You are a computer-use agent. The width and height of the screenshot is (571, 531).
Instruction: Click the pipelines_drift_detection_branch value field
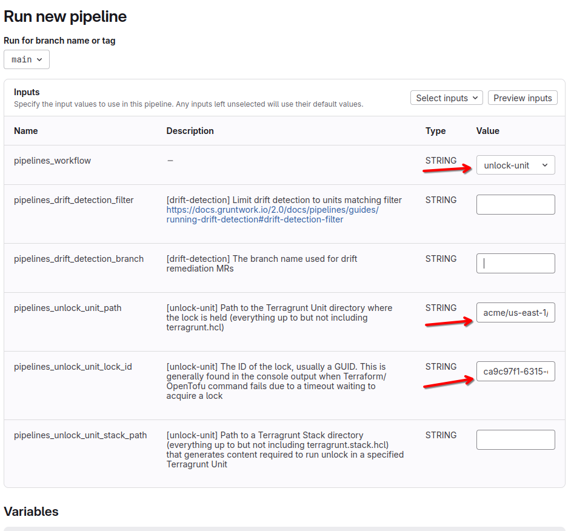[x=515, y=264]
